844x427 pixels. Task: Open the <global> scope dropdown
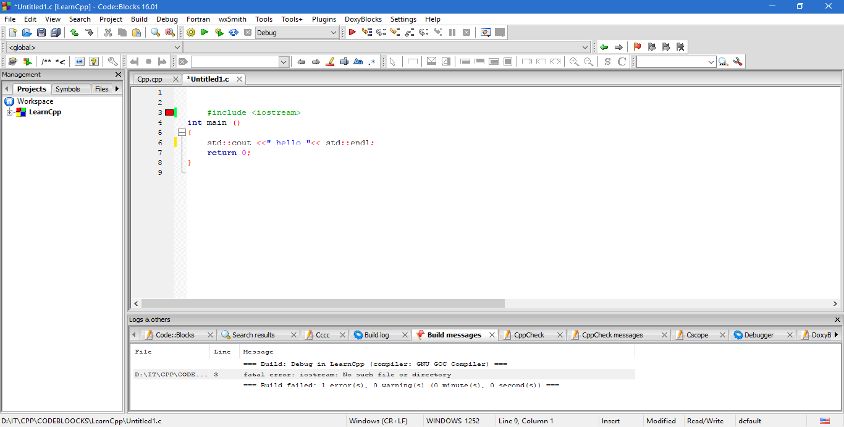pos(177,48)
